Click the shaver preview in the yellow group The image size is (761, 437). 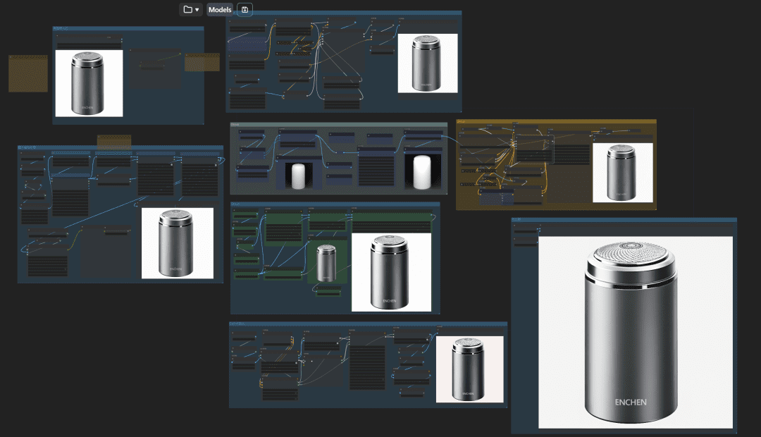click(623, 173)
